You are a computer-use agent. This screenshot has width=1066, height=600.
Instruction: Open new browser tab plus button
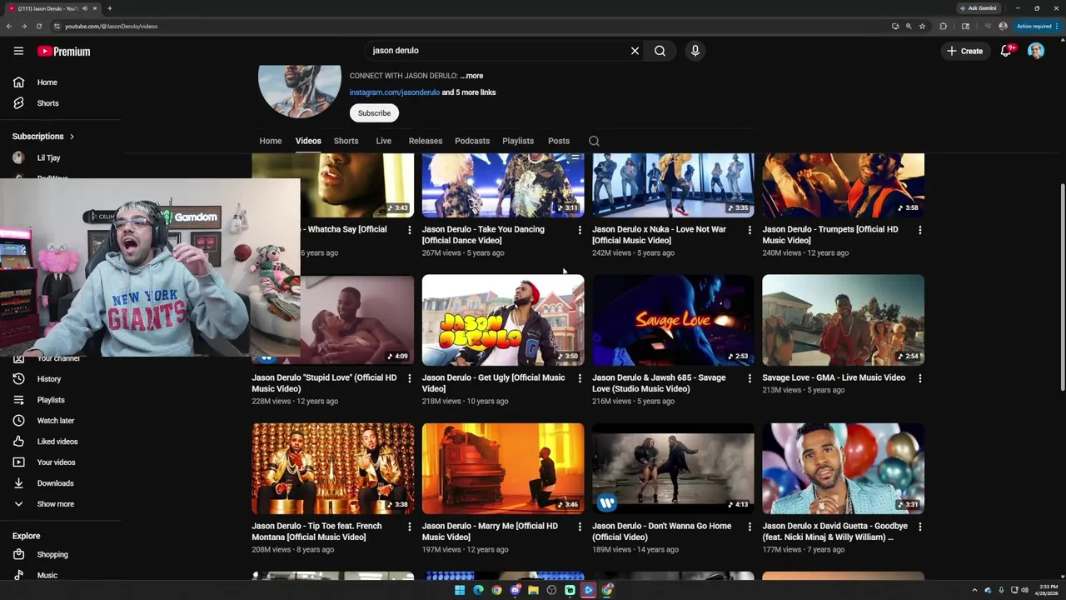tap(109, 8)
